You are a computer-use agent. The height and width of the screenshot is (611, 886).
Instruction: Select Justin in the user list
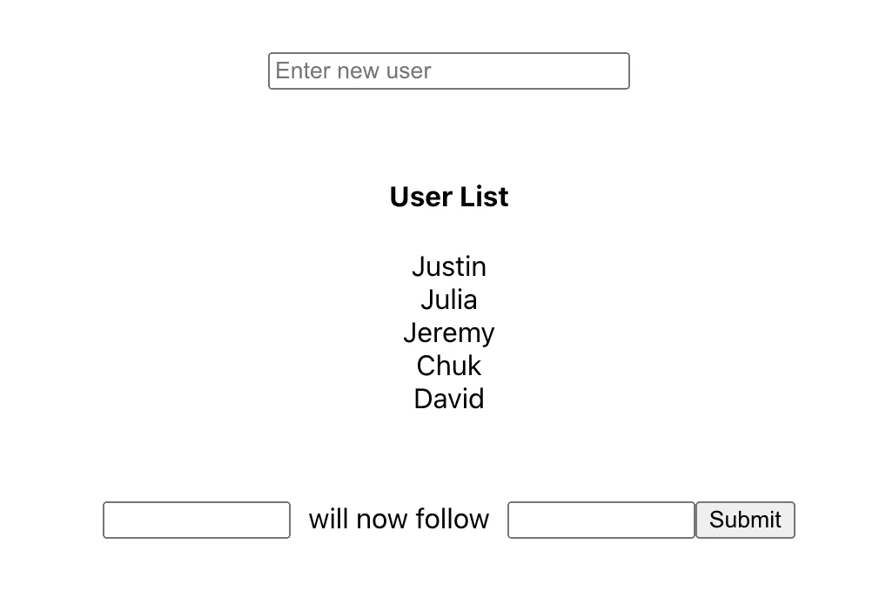[x=448, y=266]
